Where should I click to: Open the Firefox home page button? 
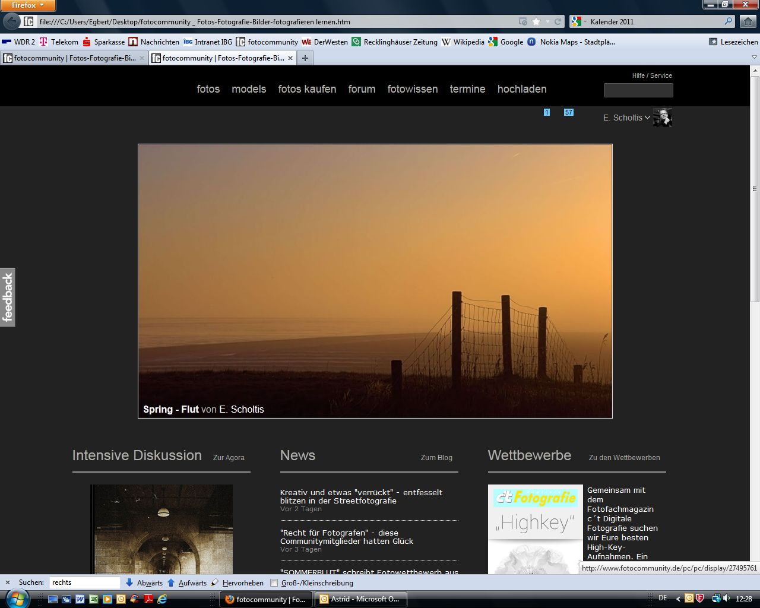pos(748,21)
